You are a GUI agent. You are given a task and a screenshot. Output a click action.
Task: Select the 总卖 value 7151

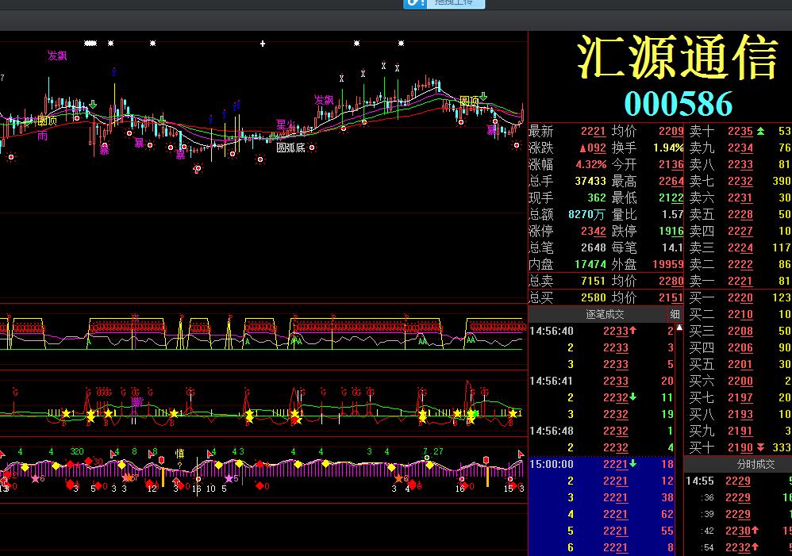point(593,281)
